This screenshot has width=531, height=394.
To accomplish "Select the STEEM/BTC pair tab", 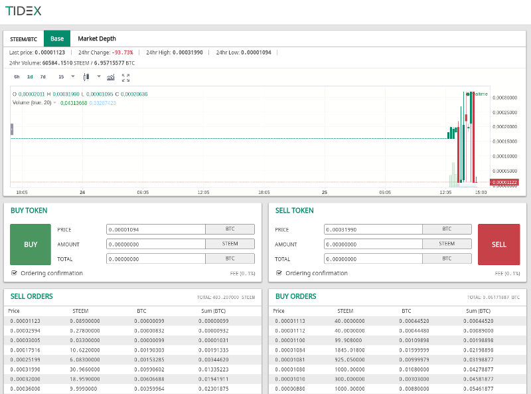I will 24,39.
